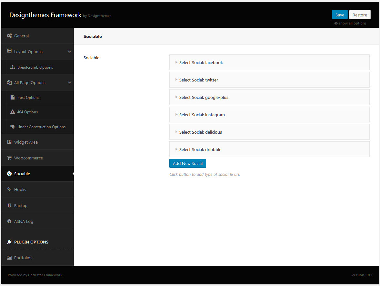Screen dimensions: 380x286
Task: Expand the instagram social triangle
Action: pos(176,114)
